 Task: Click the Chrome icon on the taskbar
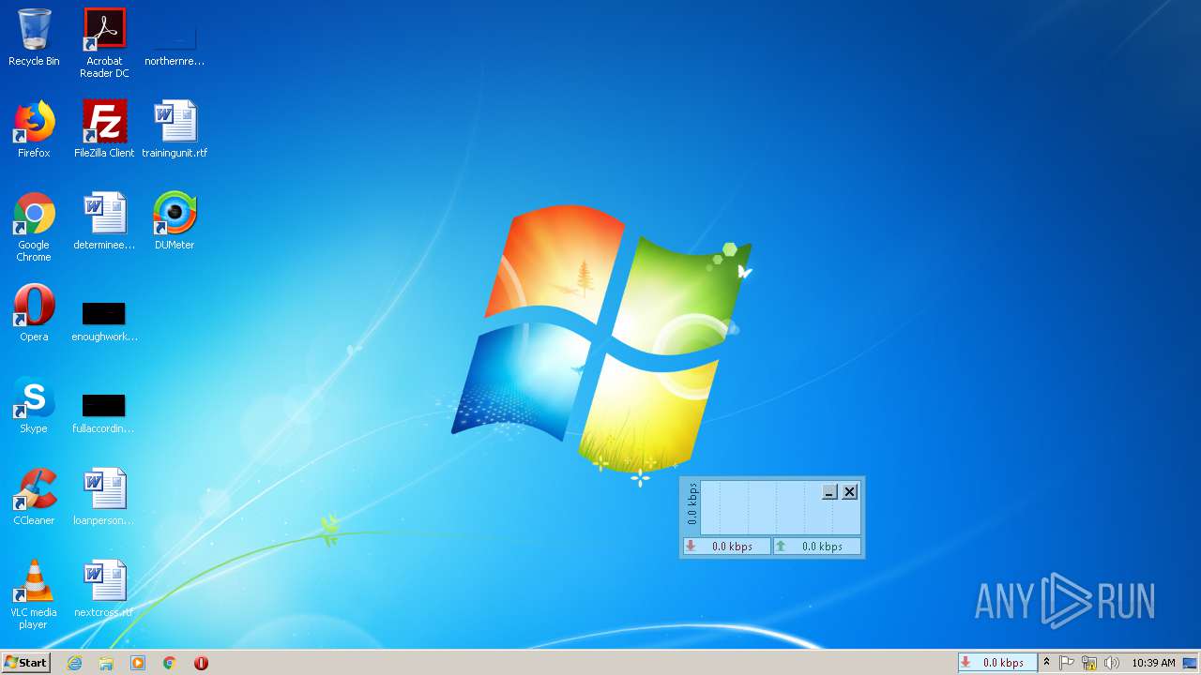pyautogui.click(x=170, y=663)
